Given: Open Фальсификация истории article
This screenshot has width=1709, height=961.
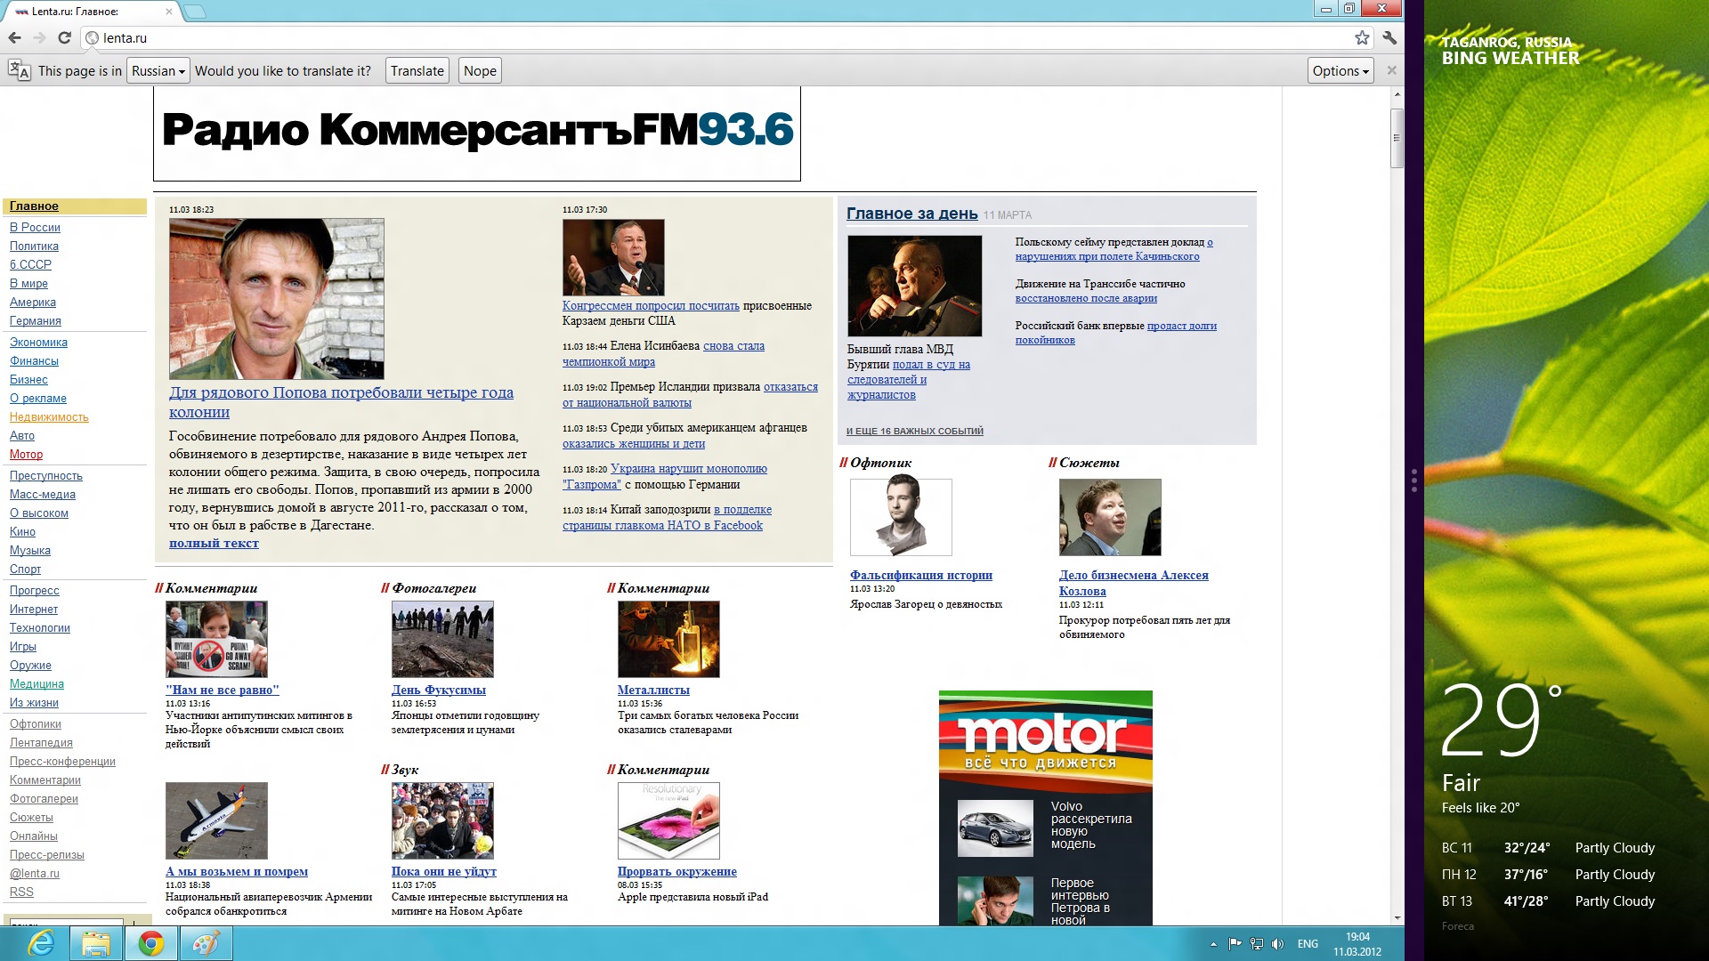Looking at the screenshot, I should tap(921, 575).
